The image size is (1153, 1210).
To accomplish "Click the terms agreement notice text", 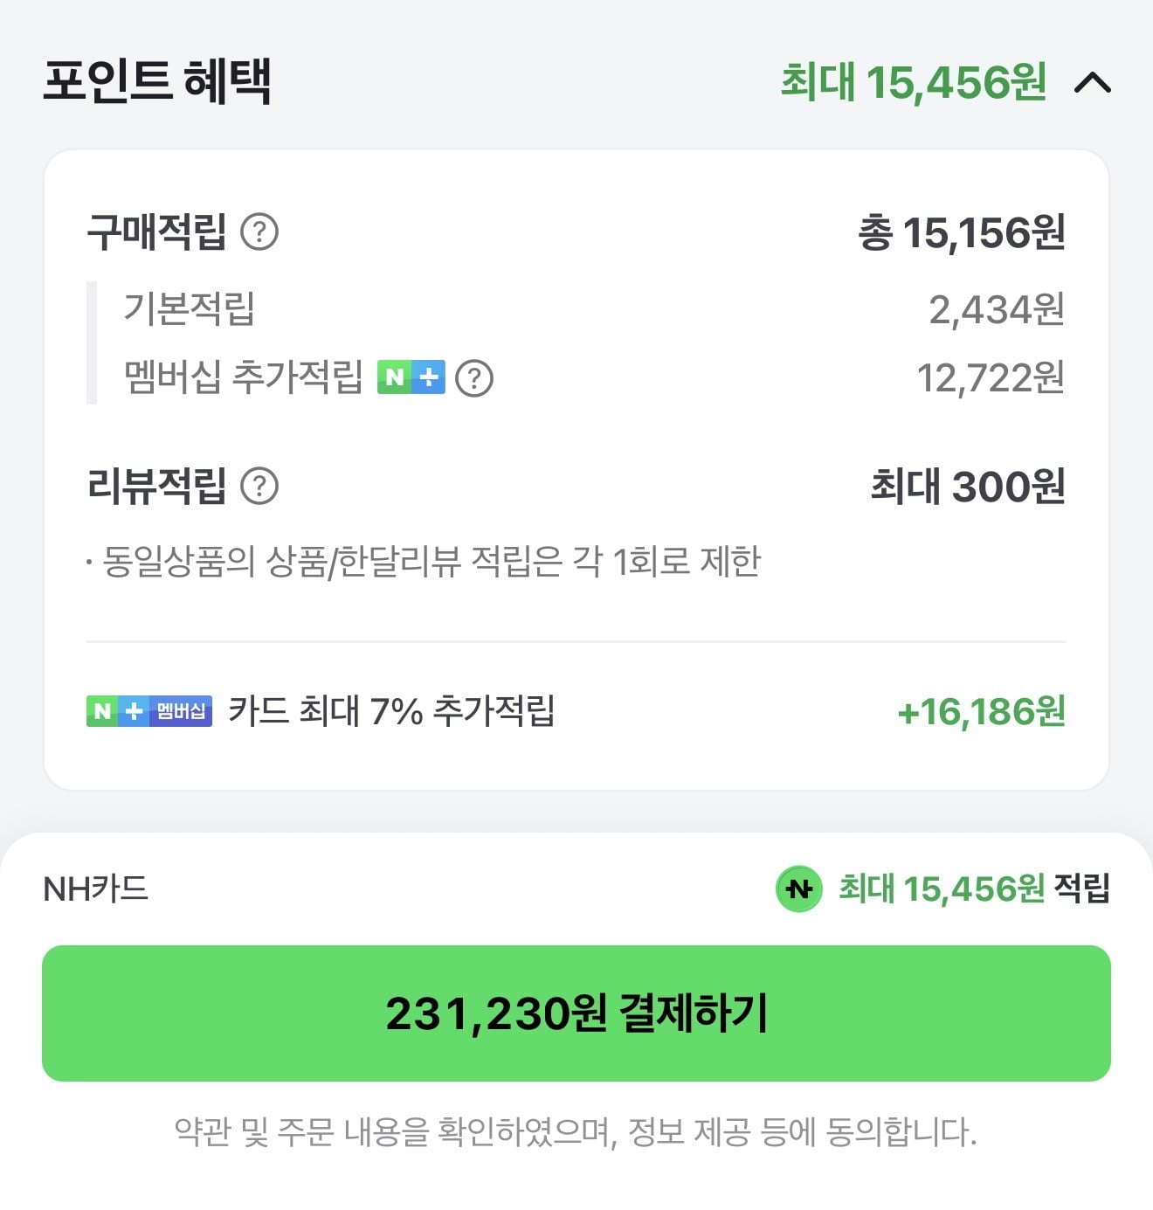I will [575, 1136].
